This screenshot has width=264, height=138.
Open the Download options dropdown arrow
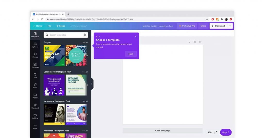(x=230, y=26)
